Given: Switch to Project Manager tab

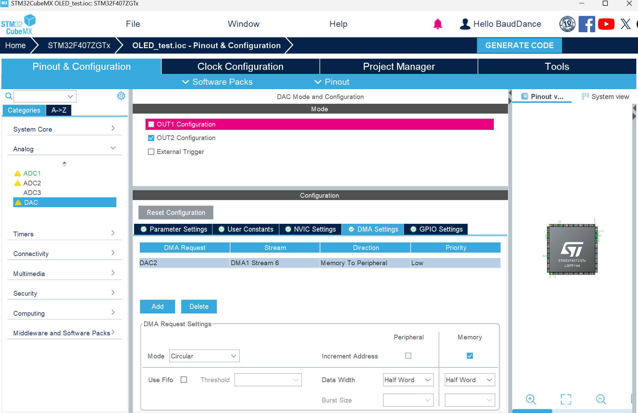Looking at the screenshot, I should coord(399,66).
